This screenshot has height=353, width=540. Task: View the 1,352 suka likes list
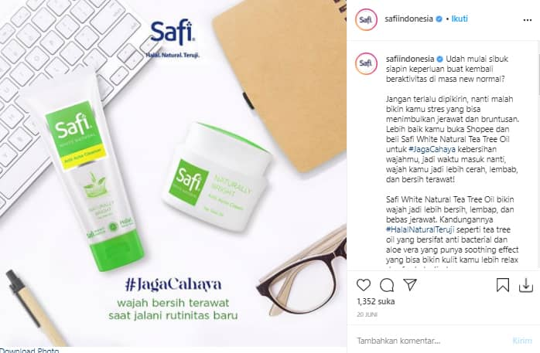coord(376,301)
